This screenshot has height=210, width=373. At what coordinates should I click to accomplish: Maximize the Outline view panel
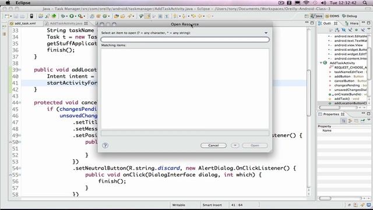pos(368,23)
